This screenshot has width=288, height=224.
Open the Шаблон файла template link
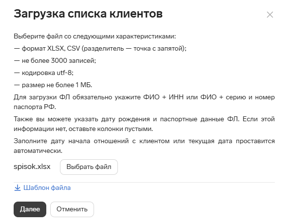pos(47,188)
